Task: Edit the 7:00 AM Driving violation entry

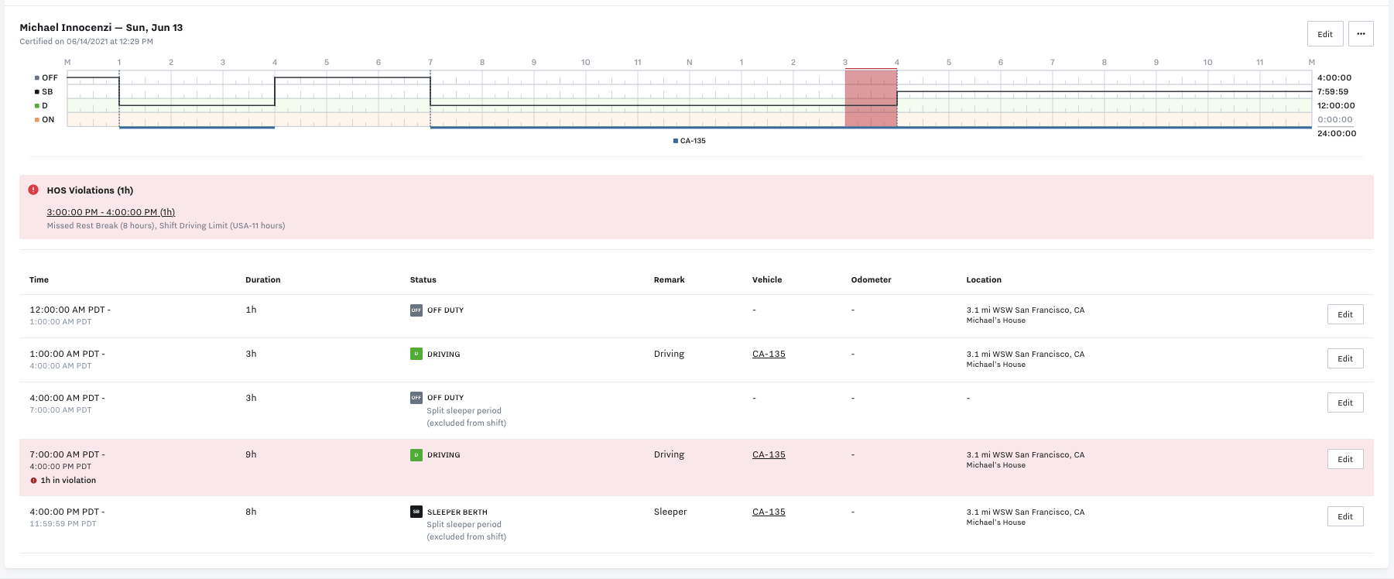Action: 1344,459
